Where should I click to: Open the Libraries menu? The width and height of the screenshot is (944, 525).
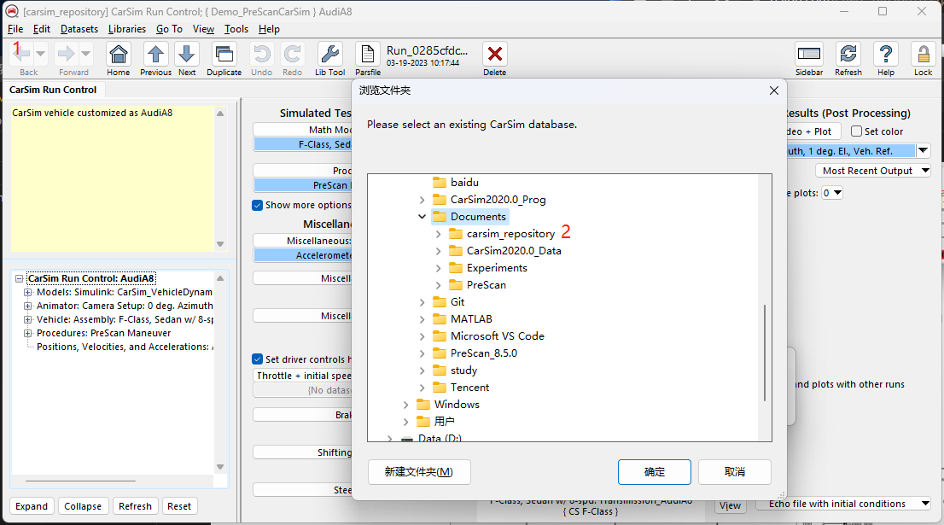tap(127, 29)
